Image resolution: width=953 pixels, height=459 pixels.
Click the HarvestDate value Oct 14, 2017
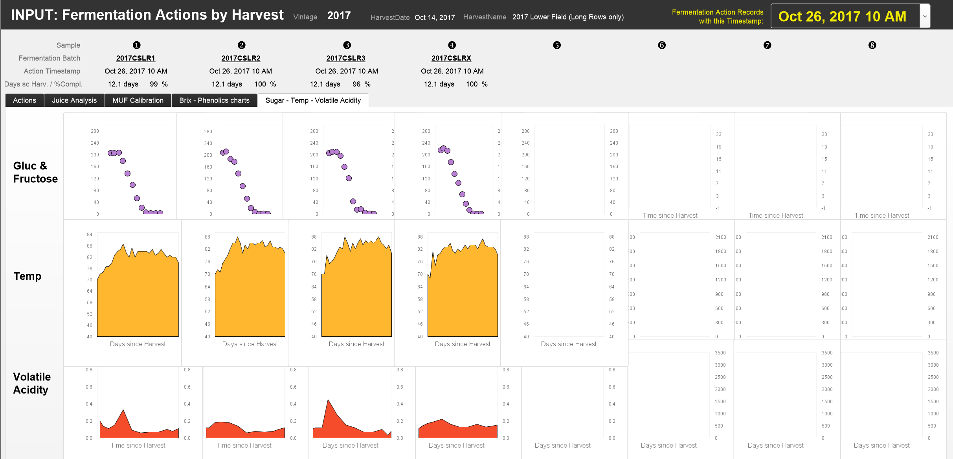click(435, 17)
